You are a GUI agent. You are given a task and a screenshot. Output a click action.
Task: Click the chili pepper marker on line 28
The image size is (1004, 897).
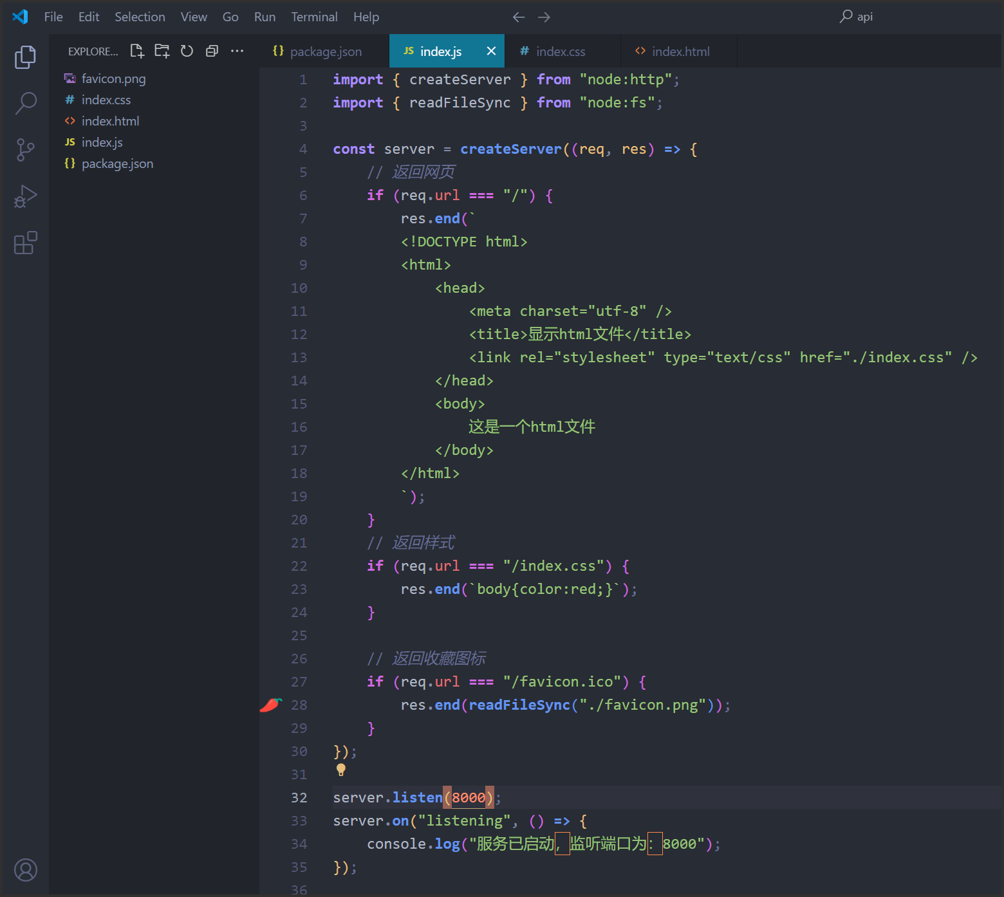(x=271, y=705)
